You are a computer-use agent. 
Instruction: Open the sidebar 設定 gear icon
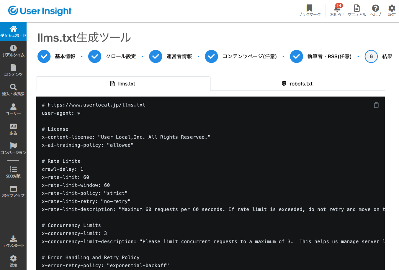tap(13, 259)
